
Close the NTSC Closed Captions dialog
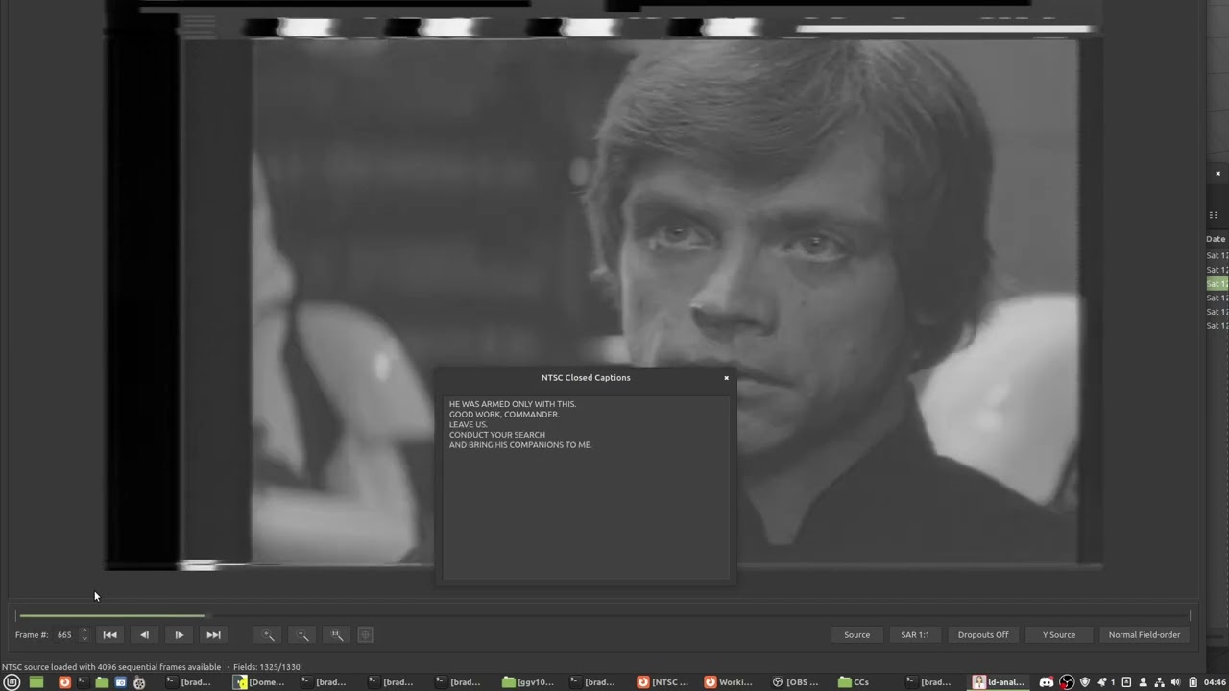point(726,378)
